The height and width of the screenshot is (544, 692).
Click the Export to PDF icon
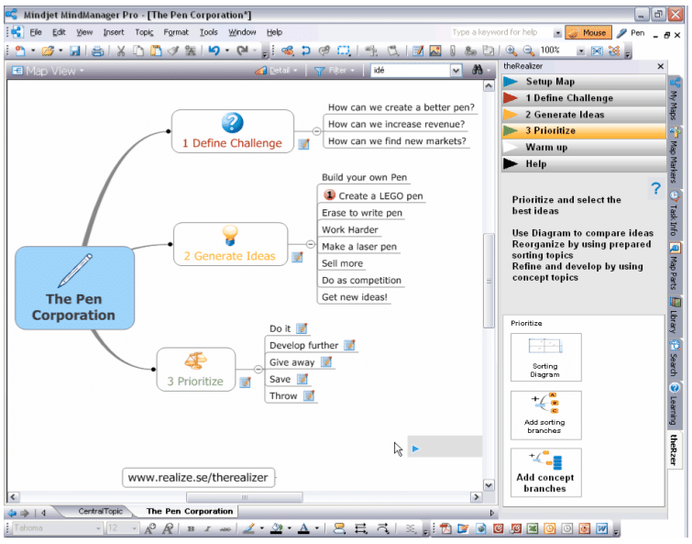click(445, 528)
